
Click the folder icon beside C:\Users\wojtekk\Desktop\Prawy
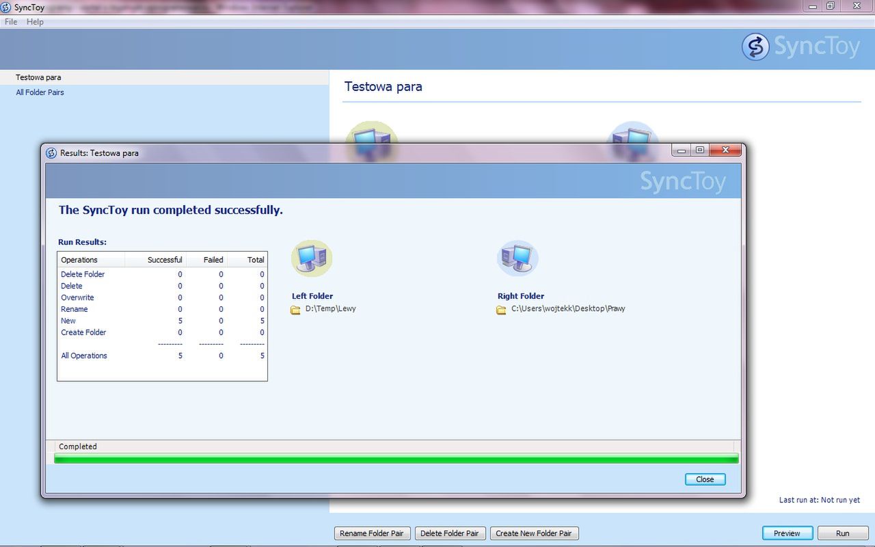[x=501, y=310]
